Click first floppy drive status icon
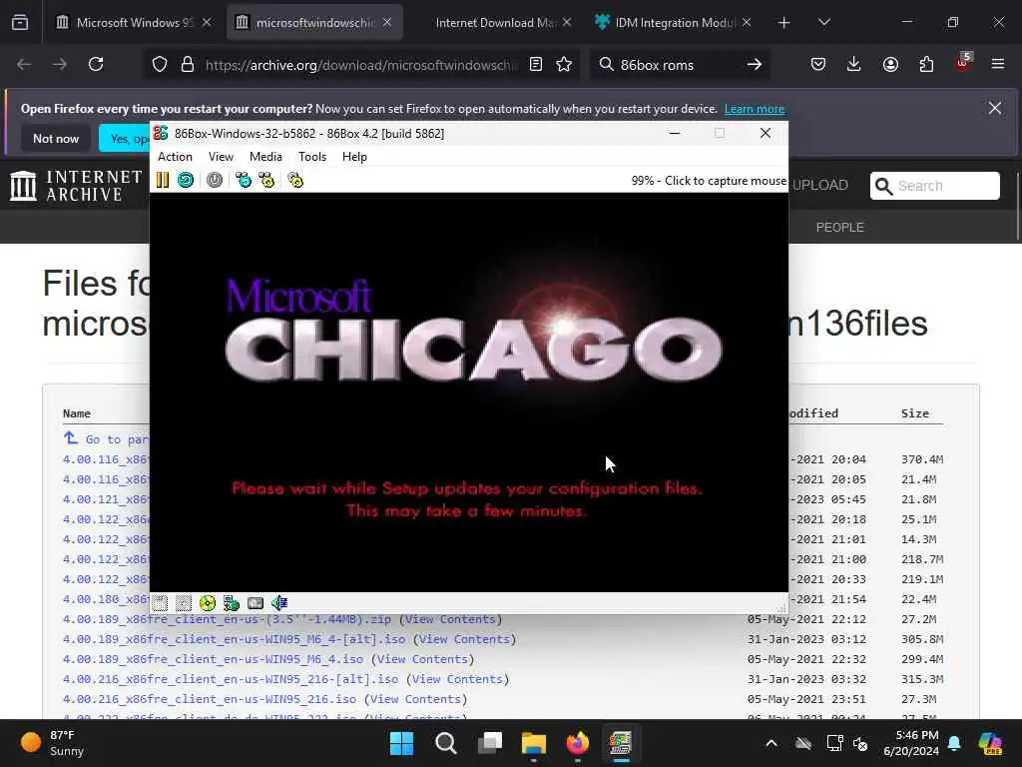The height and width of the screenshot is (767, 1022). point(161,603)
